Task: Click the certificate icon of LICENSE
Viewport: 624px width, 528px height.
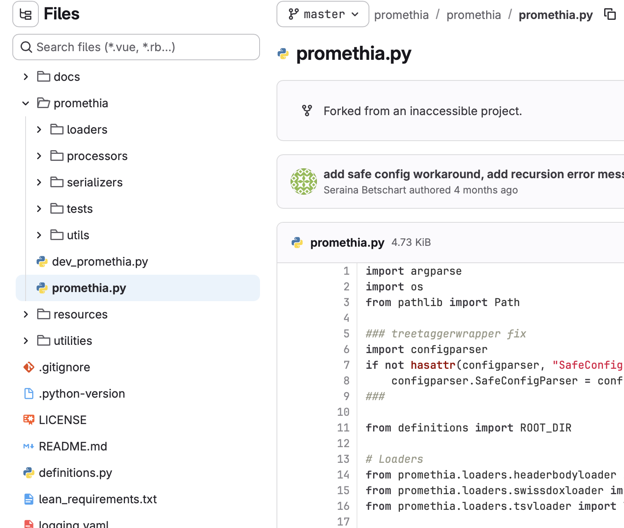Action: 29,420
